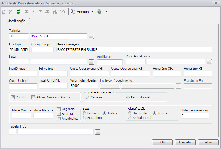This screenshot has width=221, height=149.
Task: Go to last record arrow icon
Action: 47,12
